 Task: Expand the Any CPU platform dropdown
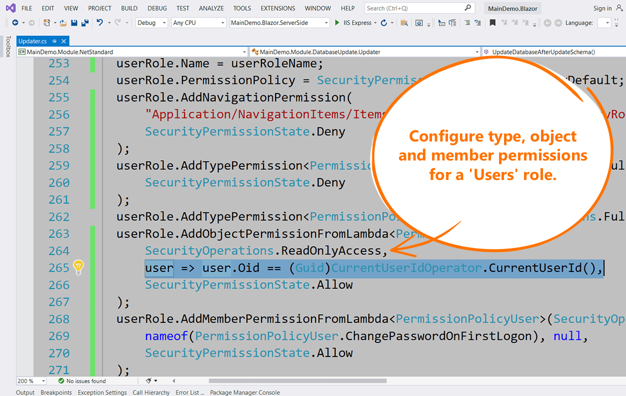click(198, 23)
